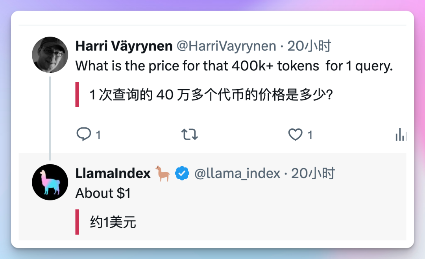Click the reply count beside the comment bubble

point(98,135)
